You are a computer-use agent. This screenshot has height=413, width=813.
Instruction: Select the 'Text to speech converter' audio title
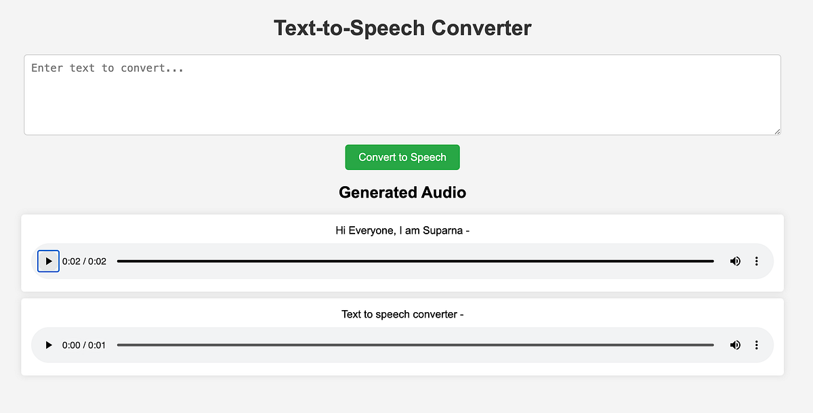pyautogui.click(x=402, y=314)
